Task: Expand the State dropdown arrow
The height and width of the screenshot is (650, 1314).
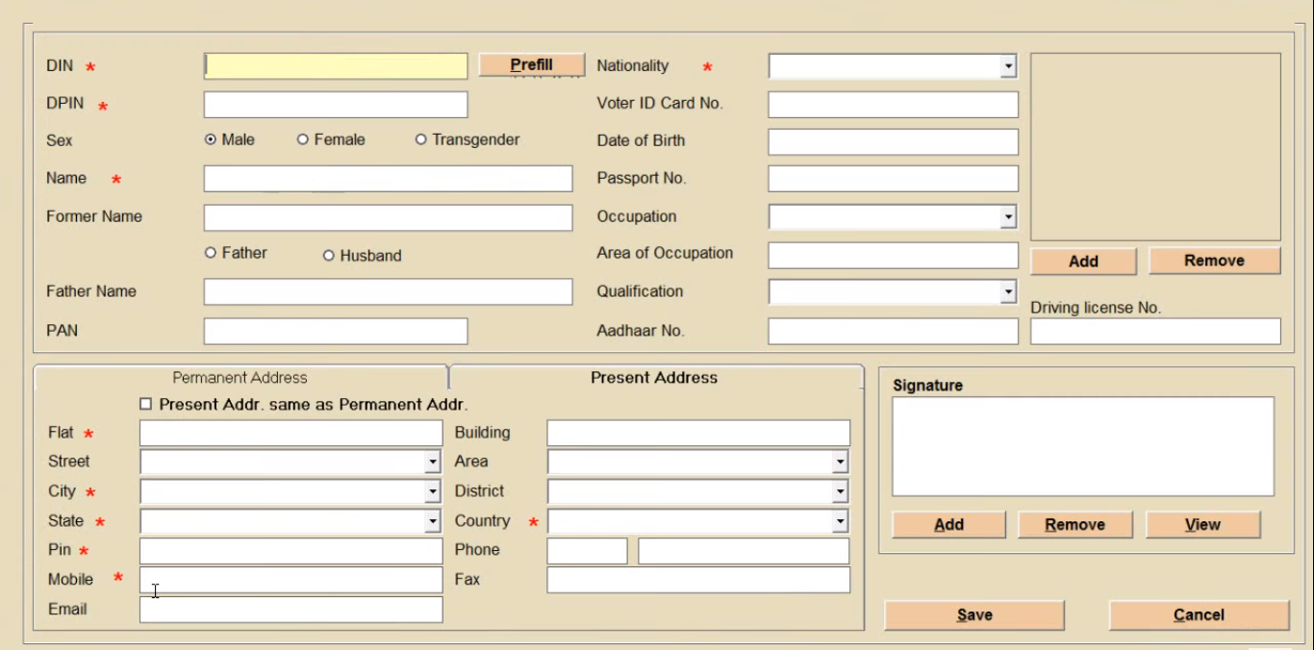Action: (x=433, y=521)
